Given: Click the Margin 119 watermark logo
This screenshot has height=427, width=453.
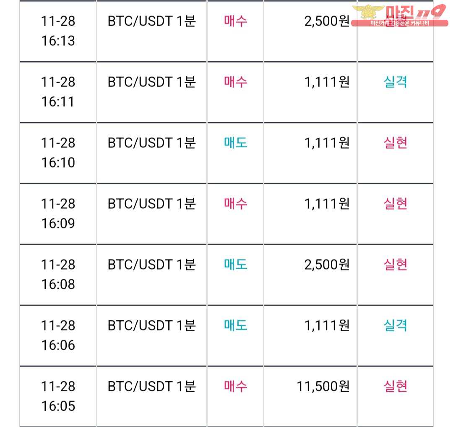Looking at the screenshot, I should pyautogui.click(x=400, y=16).
